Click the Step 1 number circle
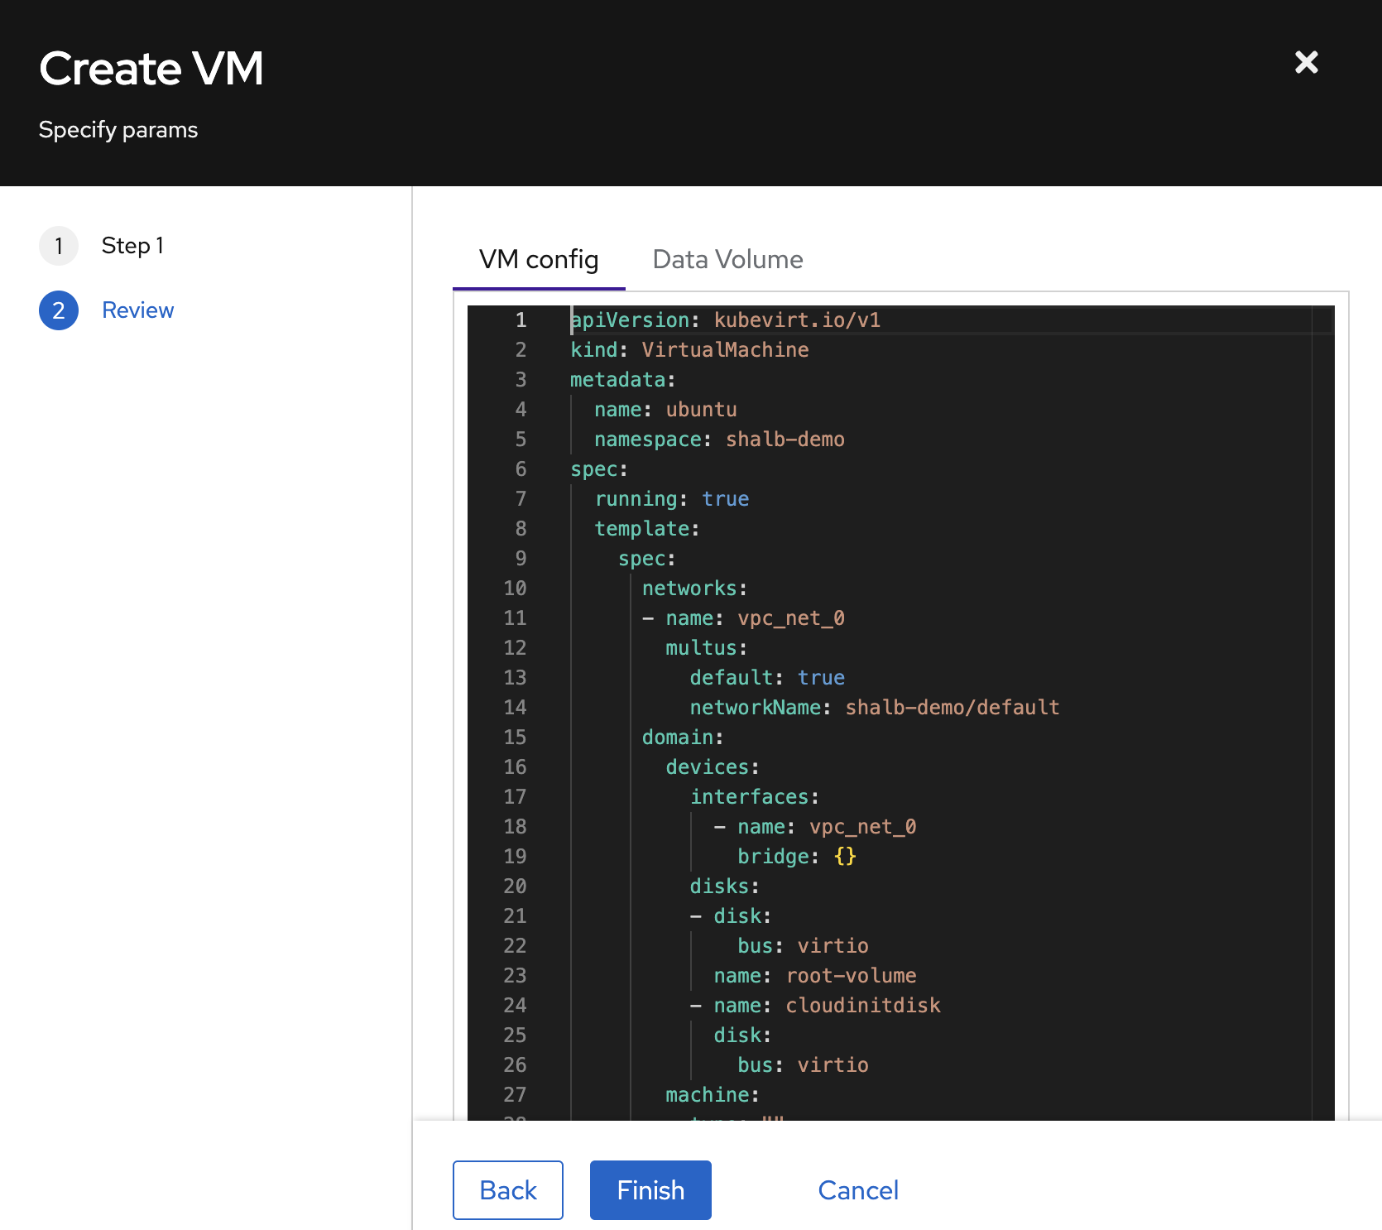 click(x=59, y=246)
